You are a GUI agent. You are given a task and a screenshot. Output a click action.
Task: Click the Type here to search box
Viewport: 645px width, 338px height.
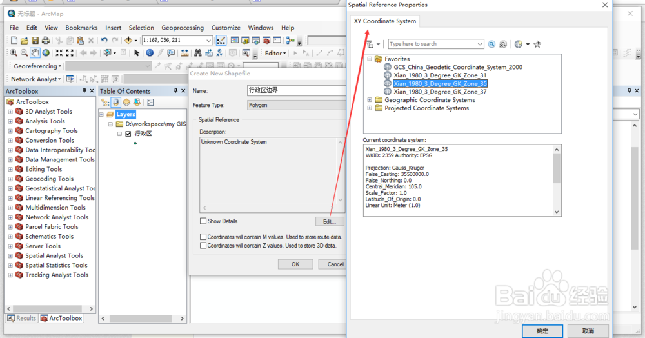(x=435, y=44)
